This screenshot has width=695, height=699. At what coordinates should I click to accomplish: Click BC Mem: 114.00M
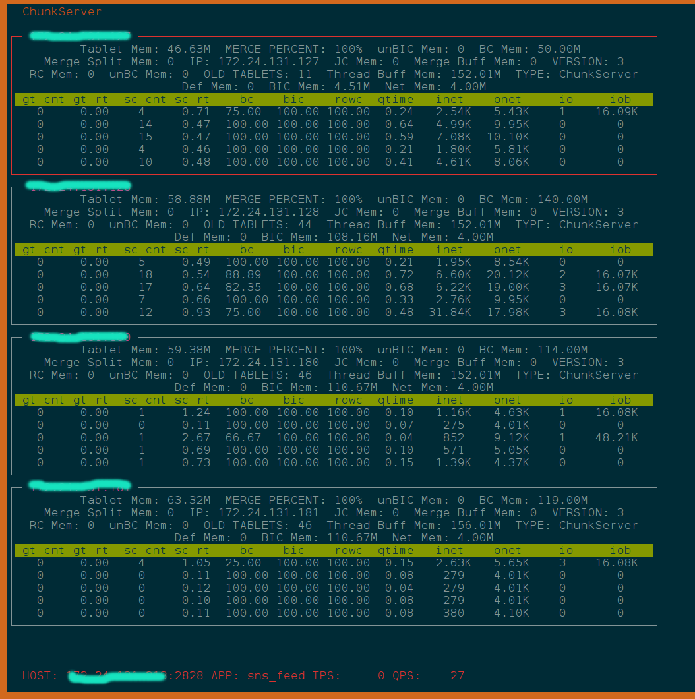pos(533,349)
